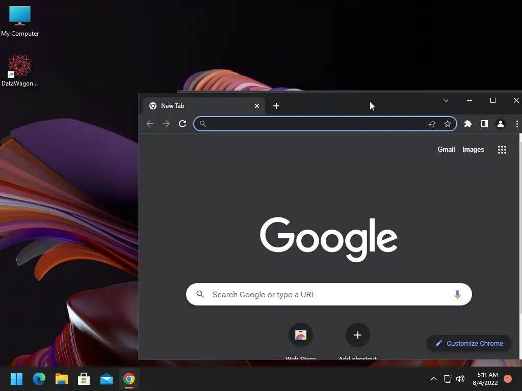Click Chrome icon in taskbar
522x391 pixels.
tap(129, 379)
